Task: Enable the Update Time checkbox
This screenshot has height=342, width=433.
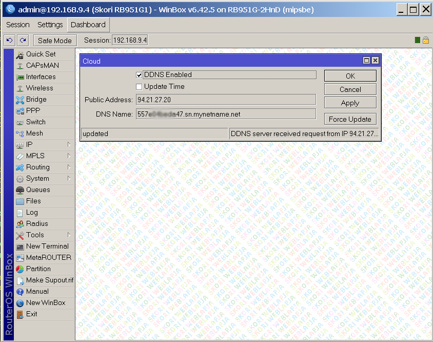Action: 139,87
